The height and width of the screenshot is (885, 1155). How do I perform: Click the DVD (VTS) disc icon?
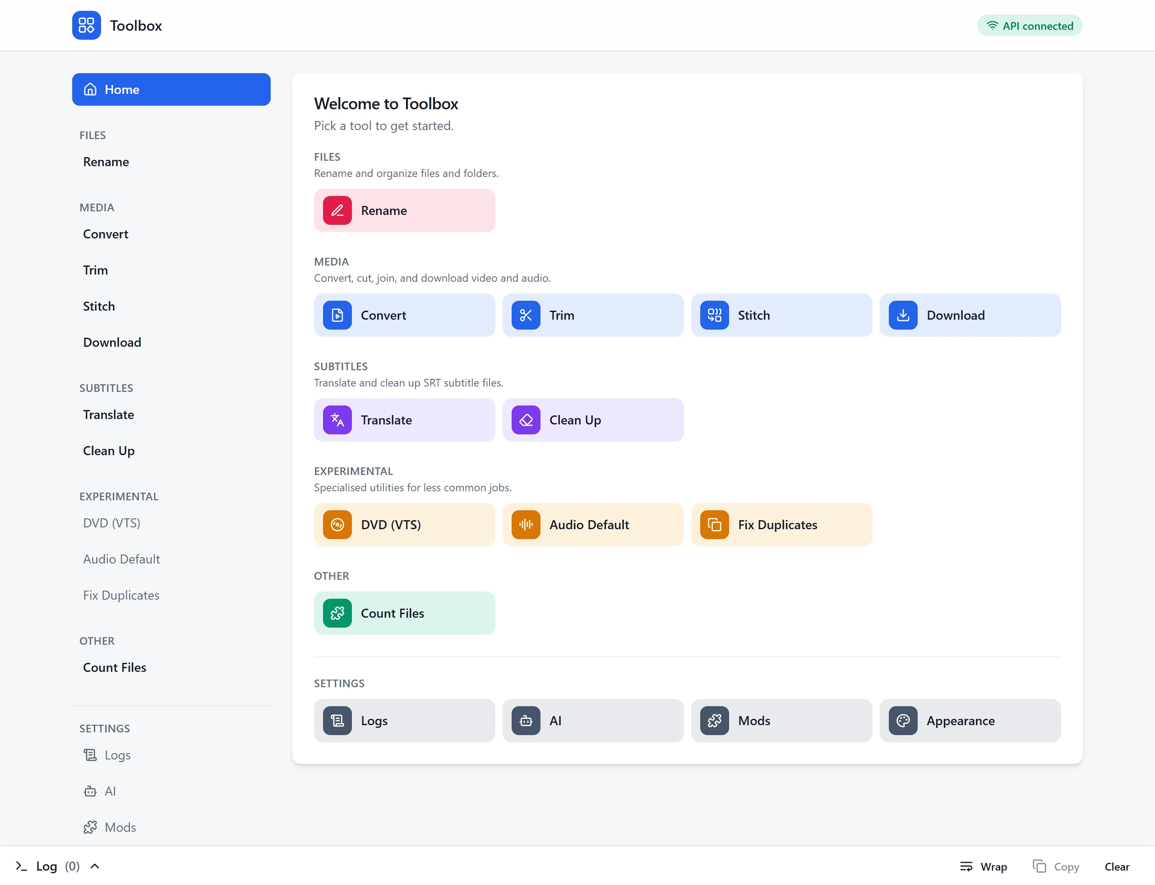coord(337,525)
